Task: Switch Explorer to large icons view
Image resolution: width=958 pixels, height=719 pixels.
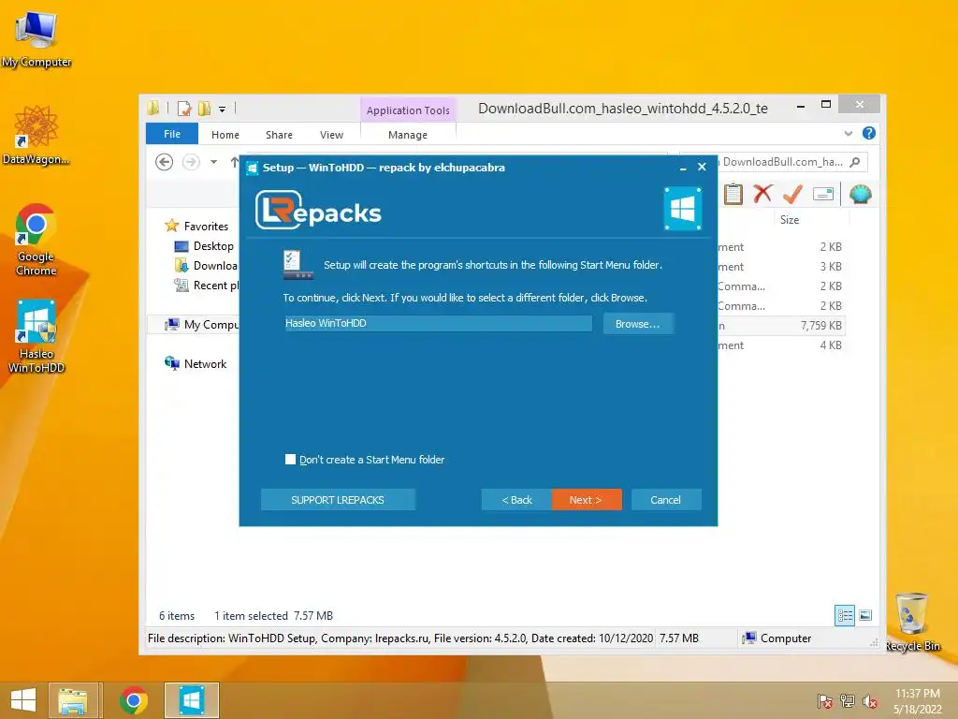Action: coord(865,615)
